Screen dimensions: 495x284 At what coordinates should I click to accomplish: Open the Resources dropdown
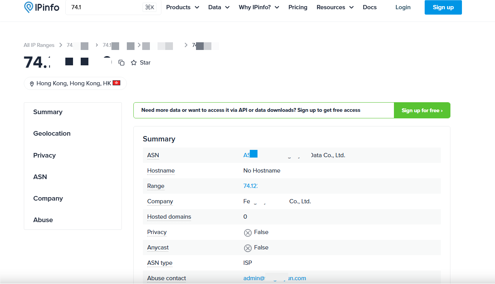click(335, 7)
